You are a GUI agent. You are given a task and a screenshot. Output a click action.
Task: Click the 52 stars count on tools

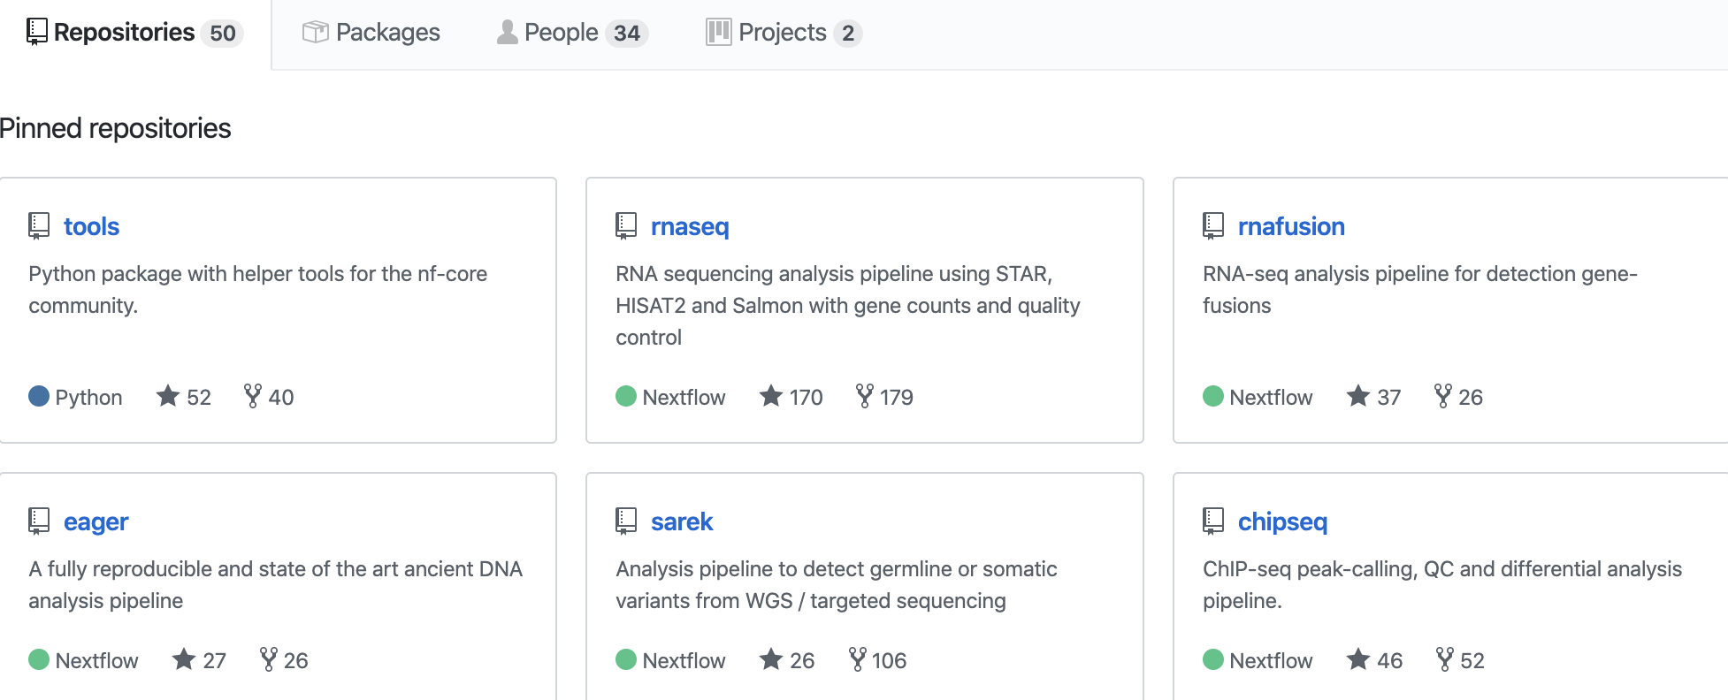(199, 398)
